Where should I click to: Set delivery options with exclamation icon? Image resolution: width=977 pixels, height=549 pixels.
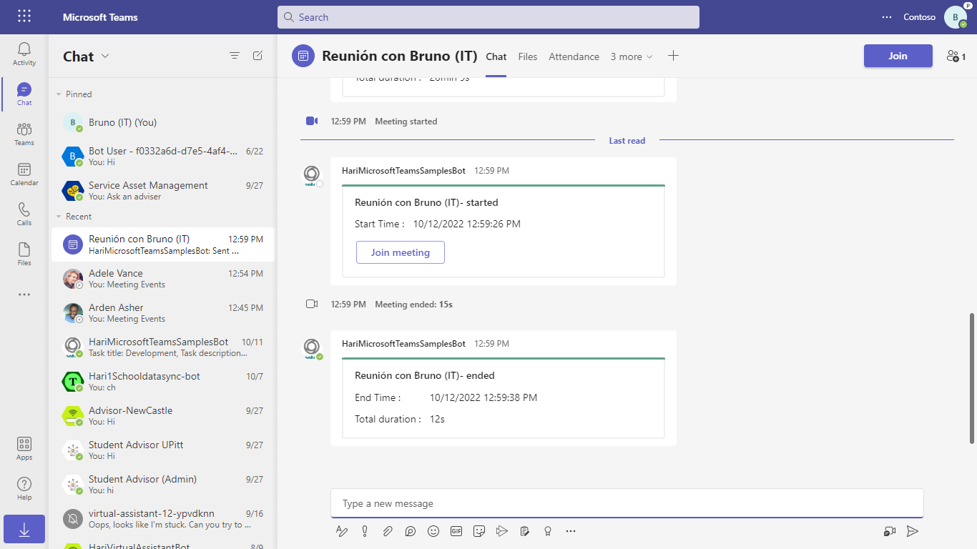(365, 531)
